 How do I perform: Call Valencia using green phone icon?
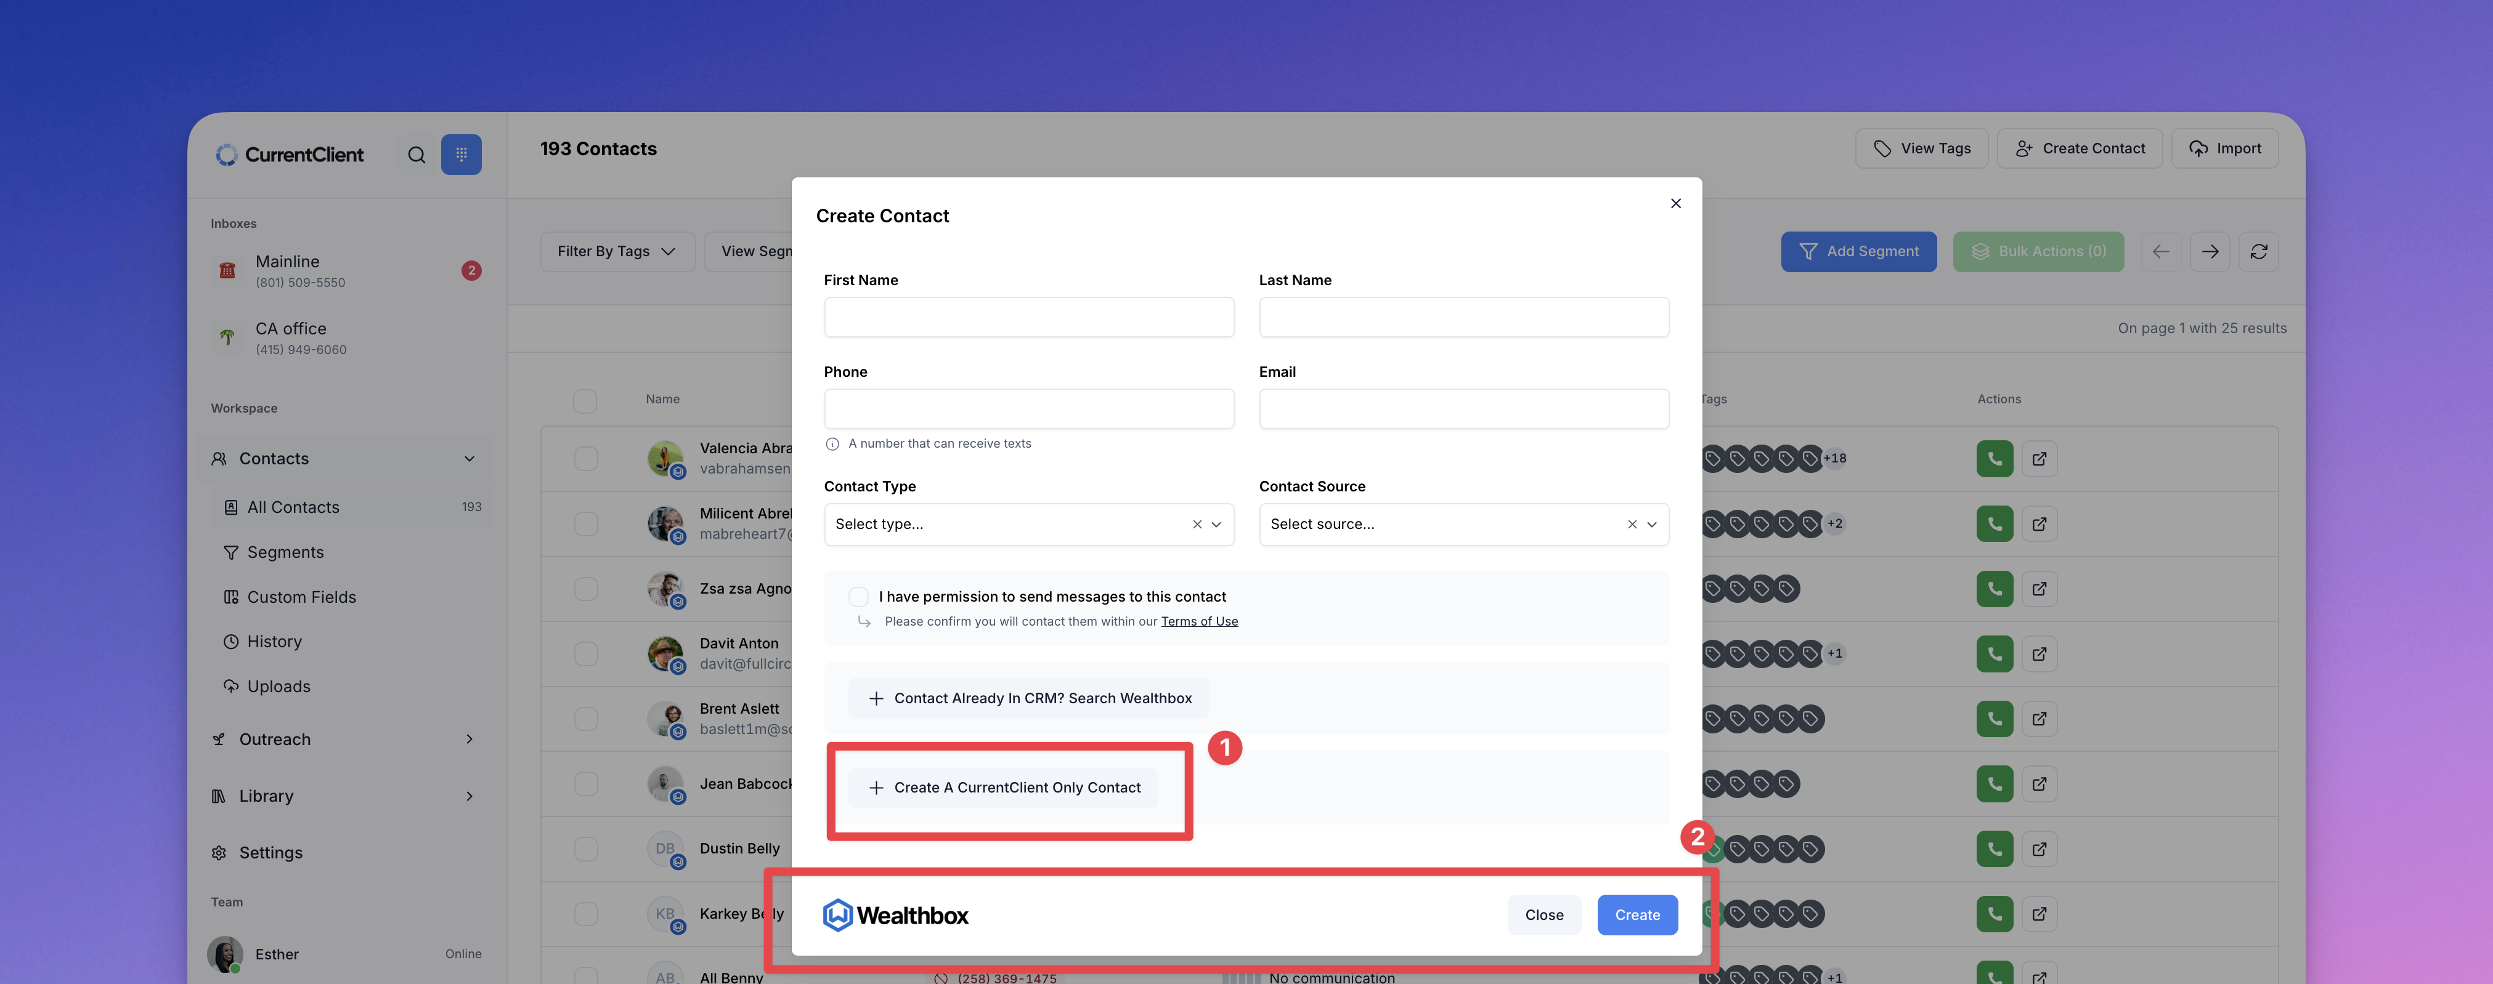1994,459
